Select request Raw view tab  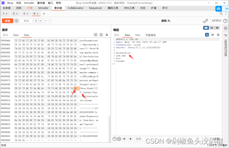click(16, 35)
